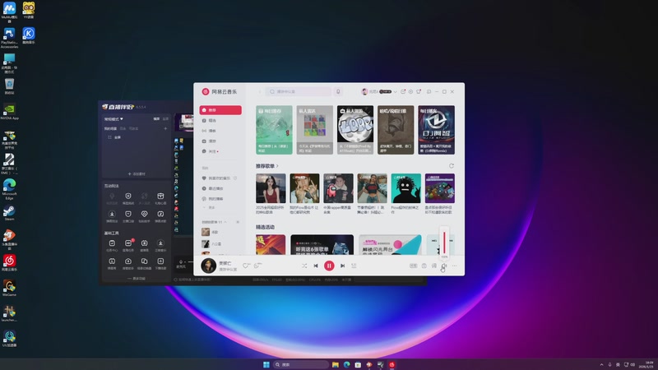Open the voice/listen-to-identify microphone next to search
Viewport: 658px width, 370px height.
[338, 91]
